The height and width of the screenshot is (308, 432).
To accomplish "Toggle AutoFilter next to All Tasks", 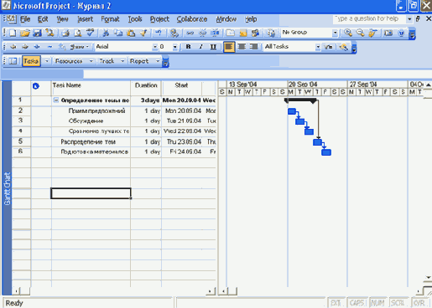I will tap(328, 47).
